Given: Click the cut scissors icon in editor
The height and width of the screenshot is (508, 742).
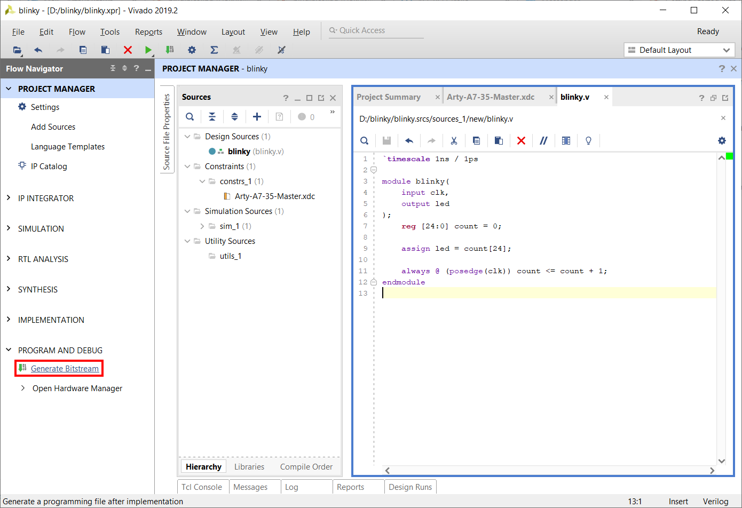Looking at the screenshot, I should click(x=454, y=141).
